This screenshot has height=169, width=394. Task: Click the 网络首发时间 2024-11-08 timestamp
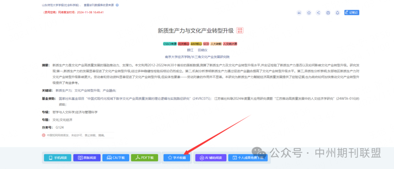click(x=81, y=12)
